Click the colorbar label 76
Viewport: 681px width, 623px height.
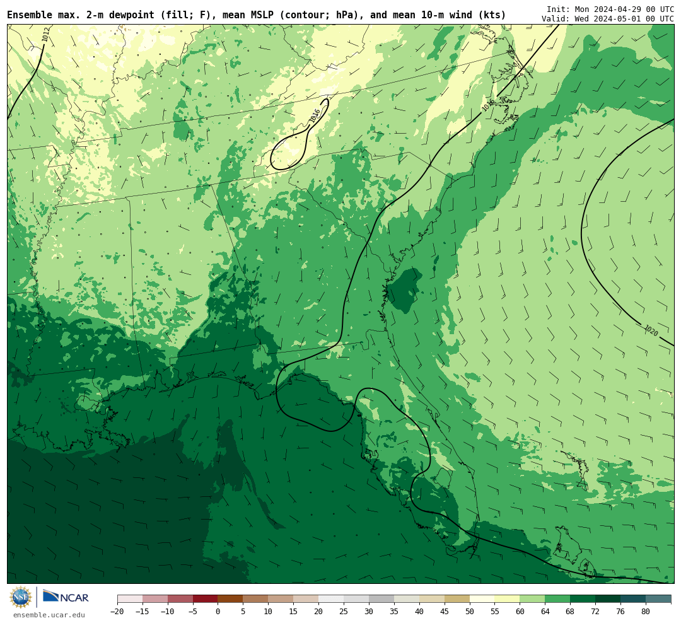tap(620, 612)
